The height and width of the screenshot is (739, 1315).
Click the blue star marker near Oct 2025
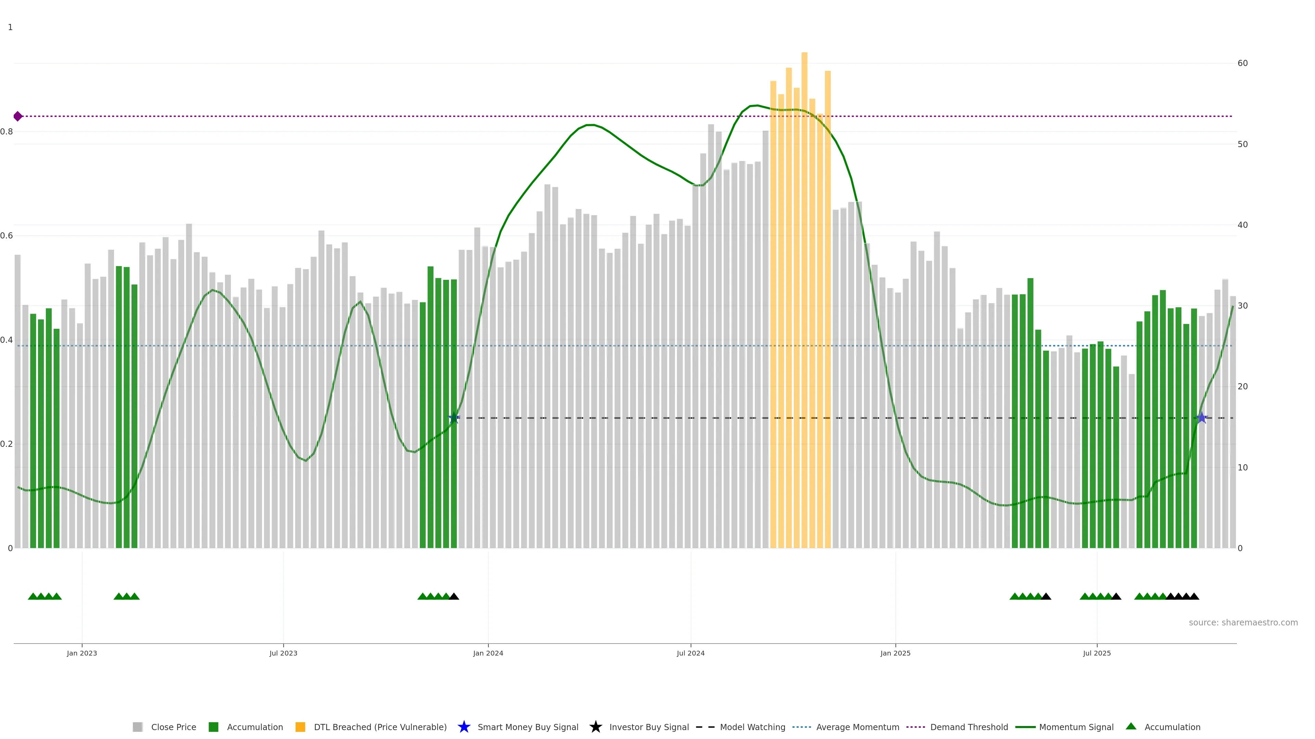(x=1202, y=418)
